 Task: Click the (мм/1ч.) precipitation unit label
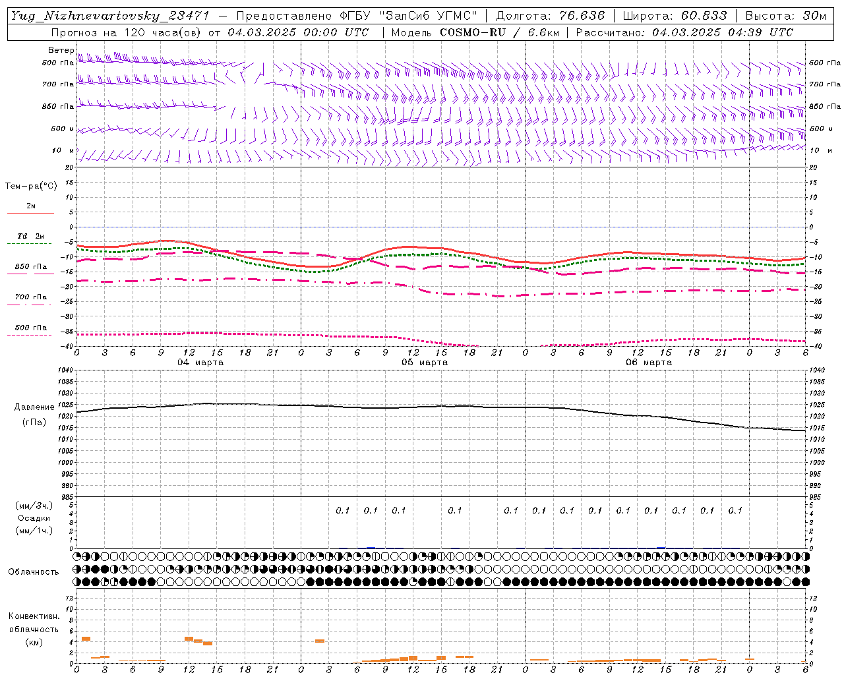tap(34, 530)
